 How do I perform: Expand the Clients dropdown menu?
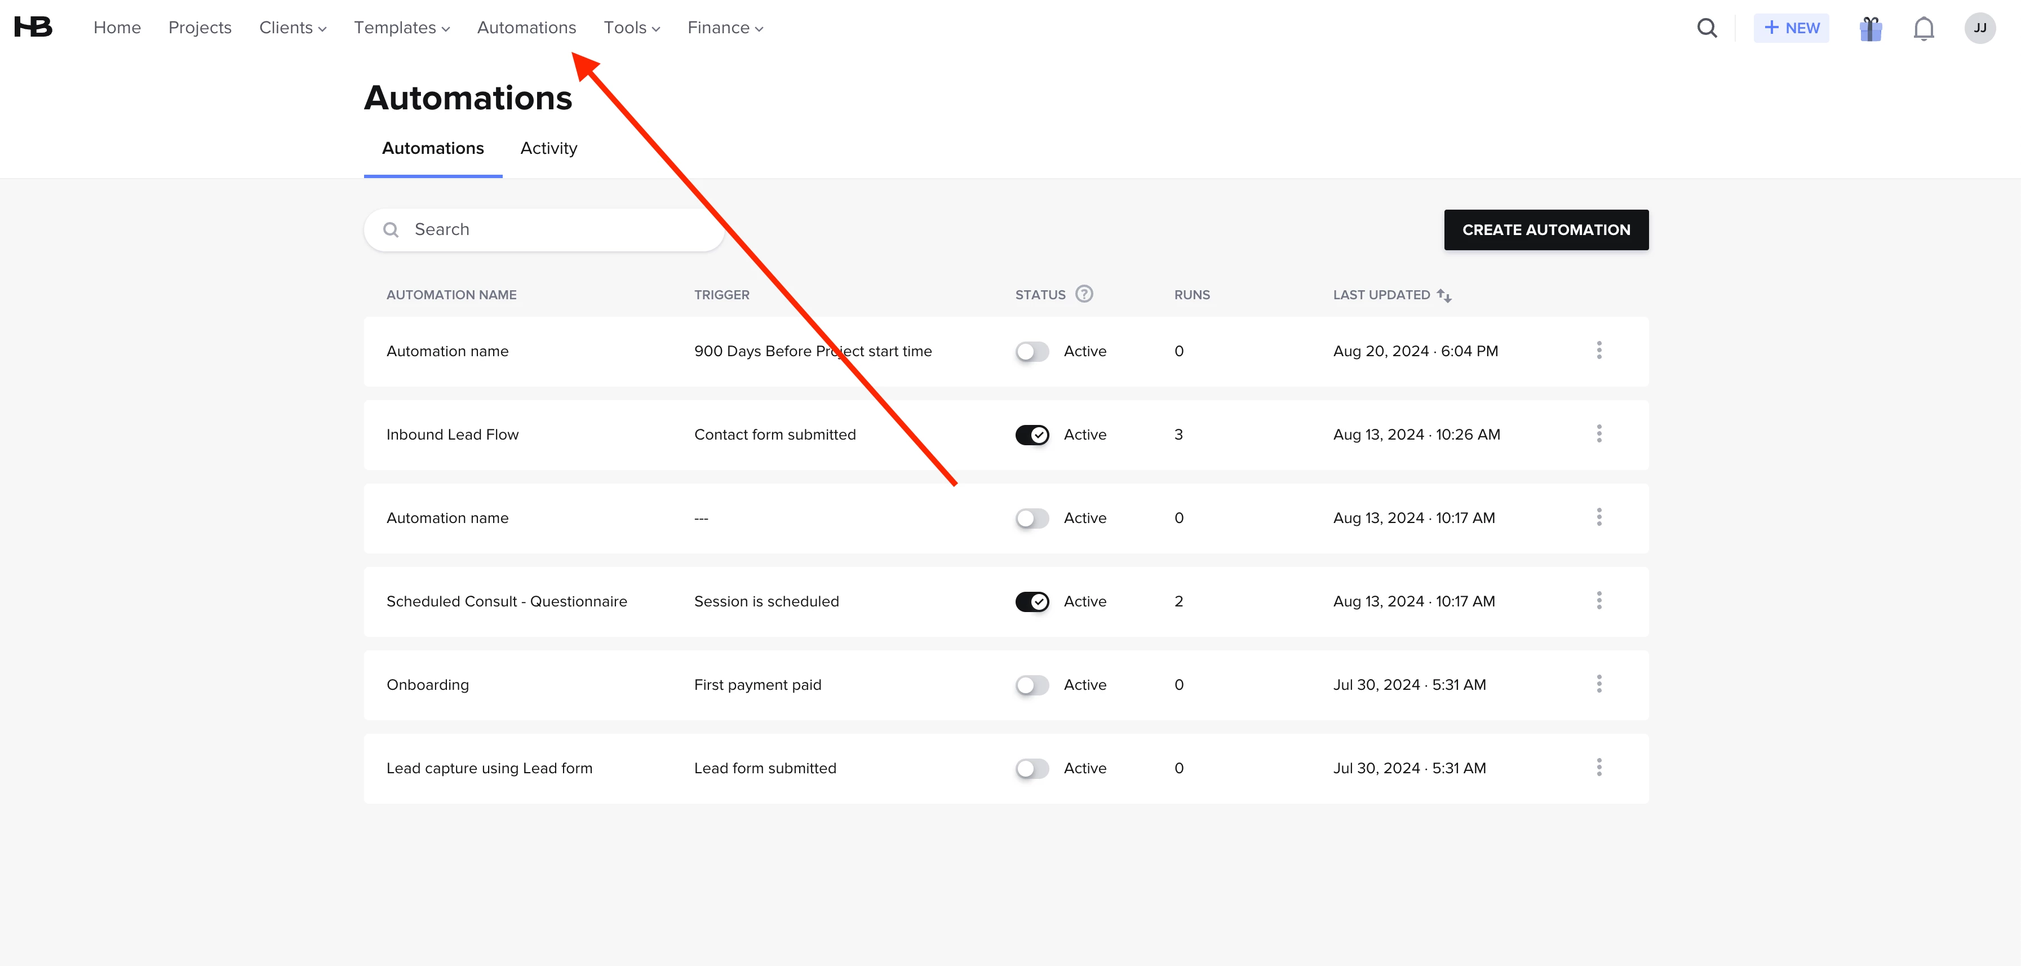(292, 28)
